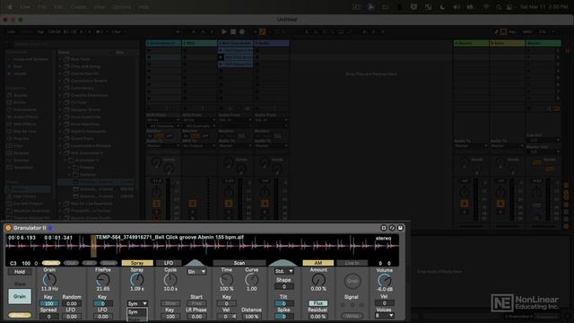Click the Volume knob showing -6.0 dB
Viewport: 574px width, 323px height.
coord(385,281)
